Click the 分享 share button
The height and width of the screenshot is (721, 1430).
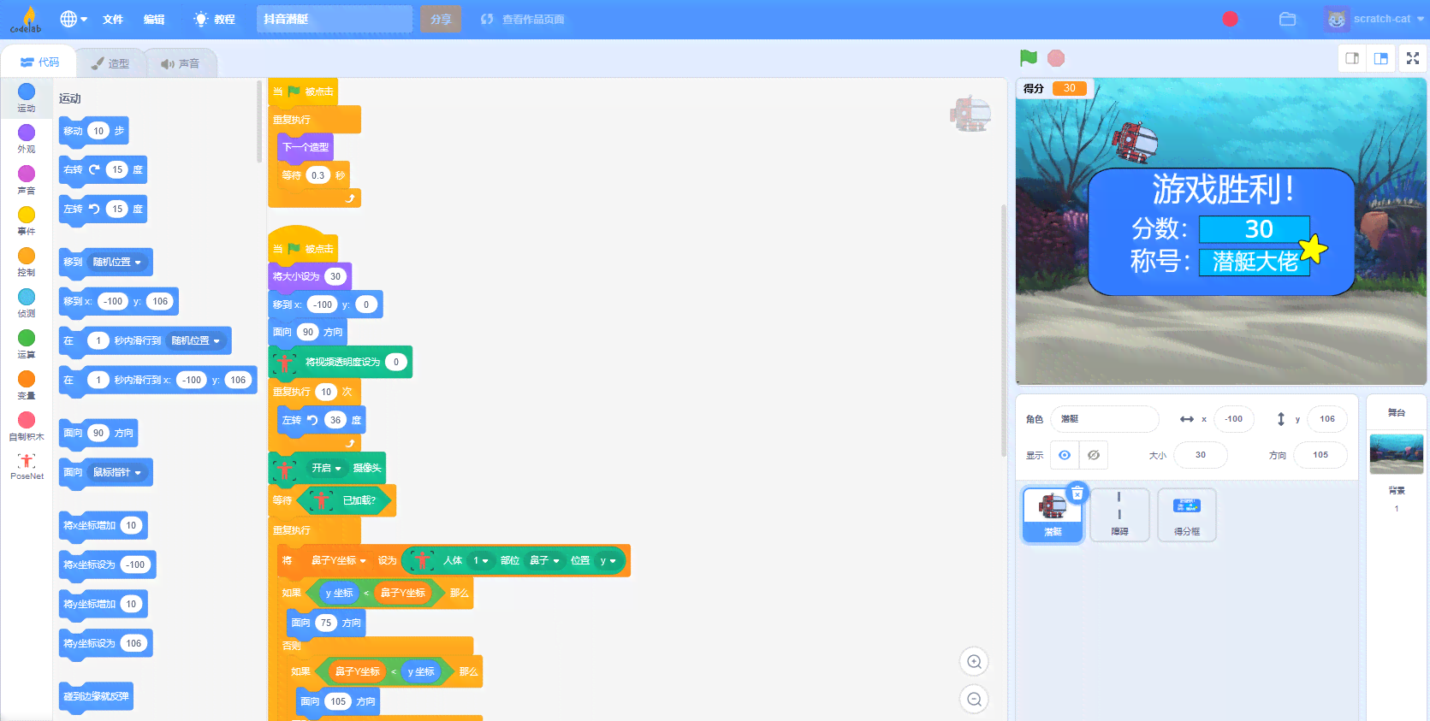pyautogui.click(x=441, y=19)
